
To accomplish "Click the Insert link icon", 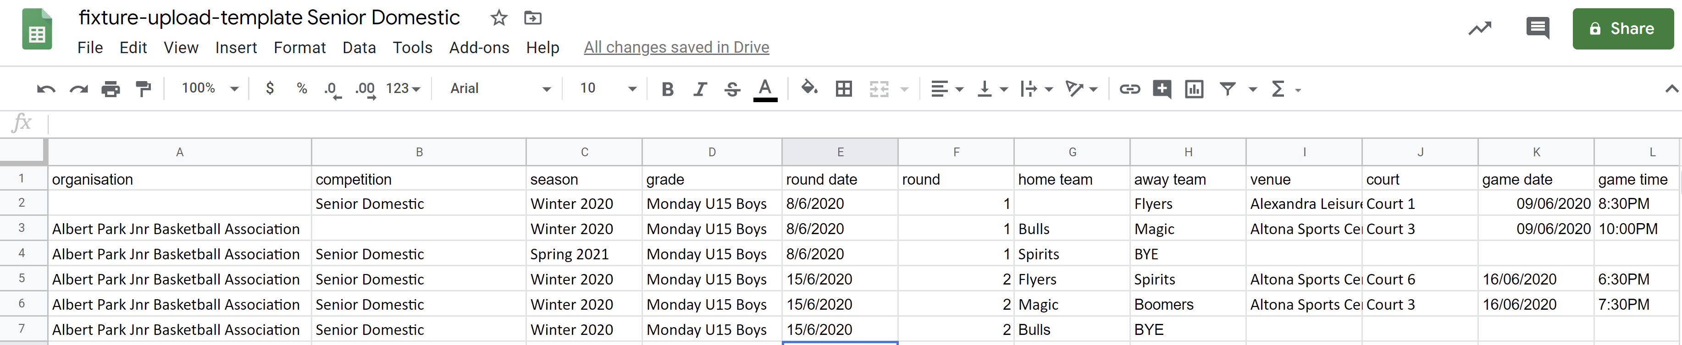I will [x=1129, y=89].
